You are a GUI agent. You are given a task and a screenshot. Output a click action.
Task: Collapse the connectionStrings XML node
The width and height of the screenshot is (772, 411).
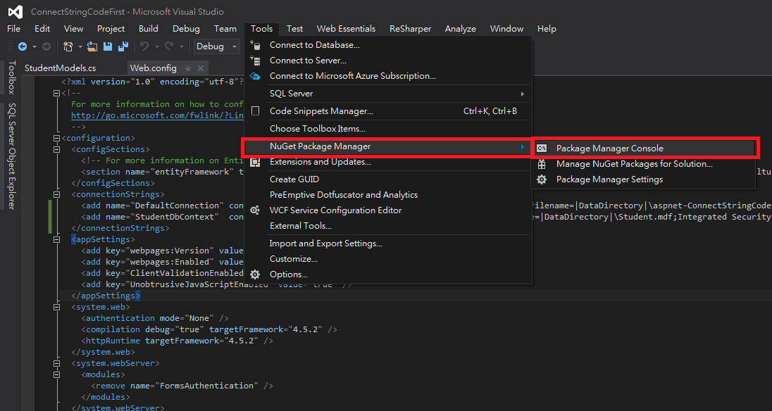[x=67, y=194]
